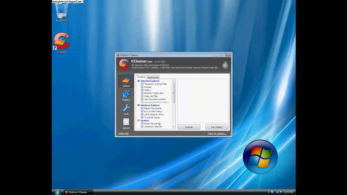Toggle the Temporary Files checkbox
347x195 pixels.
click(x=142, y=127)
